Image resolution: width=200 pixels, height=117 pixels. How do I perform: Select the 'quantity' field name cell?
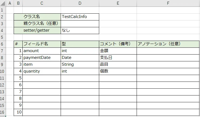click(x=42, y=71)
